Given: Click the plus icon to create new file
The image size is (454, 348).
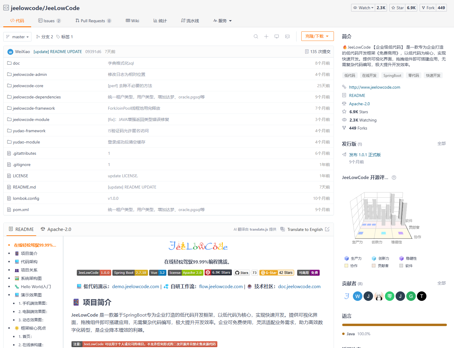Looking at the screenshot, I should 266,36.
